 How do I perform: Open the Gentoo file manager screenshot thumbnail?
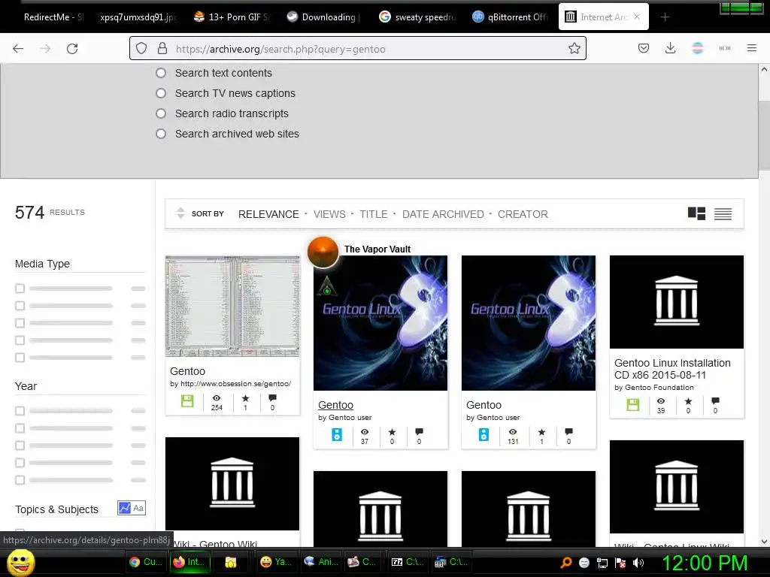click(x=232, y=306)
